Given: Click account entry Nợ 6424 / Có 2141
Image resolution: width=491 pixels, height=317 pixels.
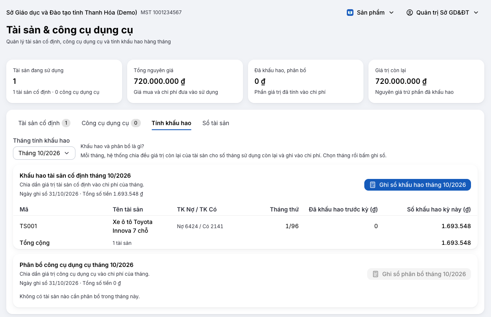Looking at the screenshot, I should [x=200, y=226].
